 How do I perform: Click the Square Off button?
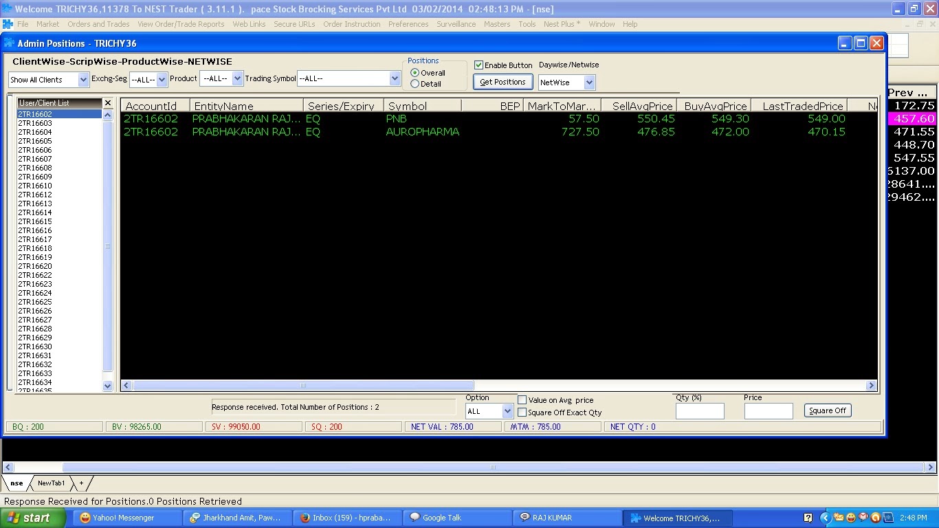pyautogui.click(x=828, y=410)
